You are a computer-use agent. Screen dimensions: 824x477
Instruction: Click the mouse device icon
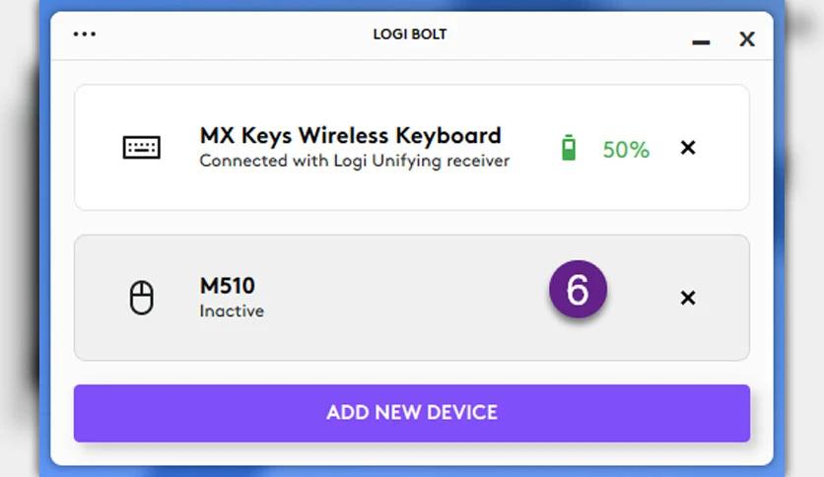[x=141, y=298]
